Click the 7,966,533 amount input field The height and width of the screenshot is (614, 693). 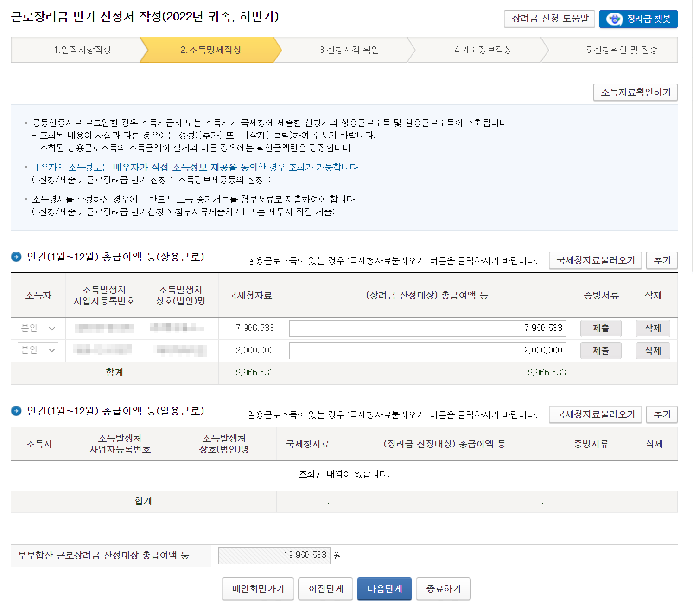(426, 328)
